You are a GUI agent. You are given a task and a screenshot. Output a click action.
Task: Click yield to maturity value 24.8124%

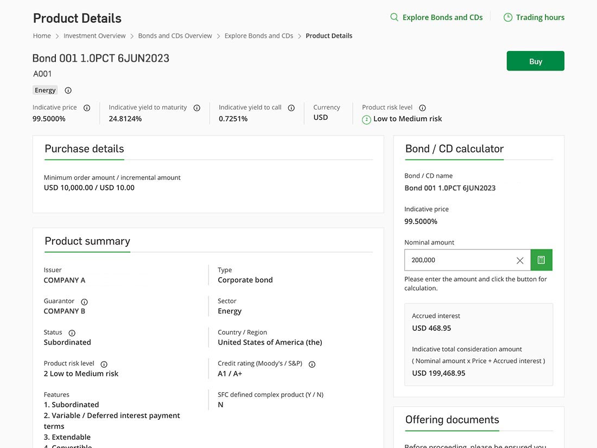(125, 119)
